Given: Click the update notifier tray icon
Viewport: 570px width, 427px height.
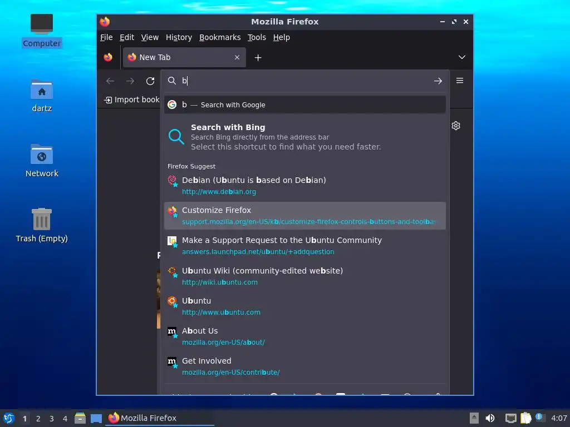Looking at the screenshot, I should [540, 417].
